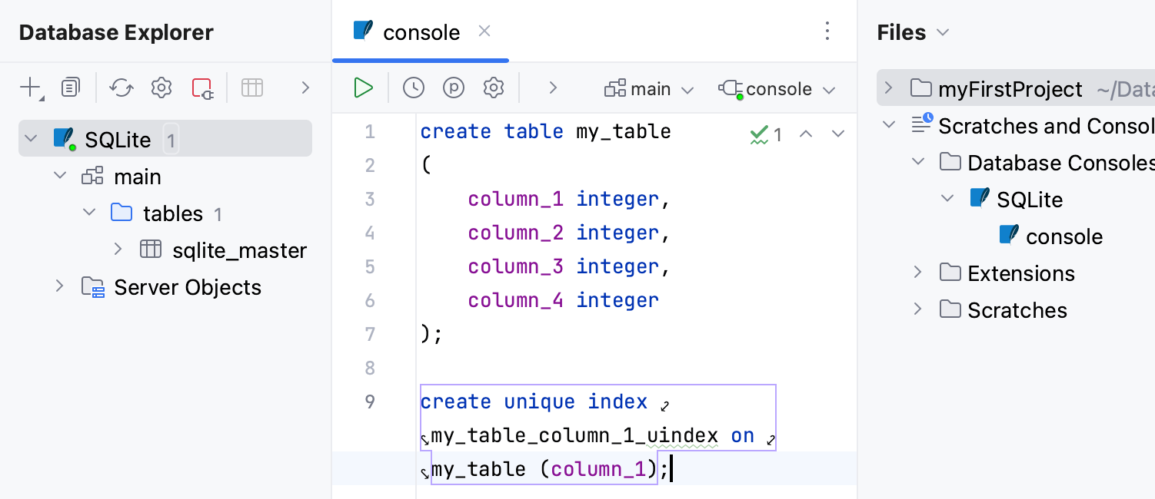Select the myFirstProject folder in Files
1155x499 pixels.
[x=1010, y=89]
